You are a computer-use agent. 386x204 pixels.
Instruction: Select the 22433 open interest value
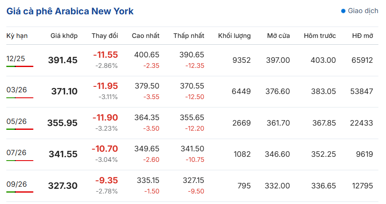point(362,123)
